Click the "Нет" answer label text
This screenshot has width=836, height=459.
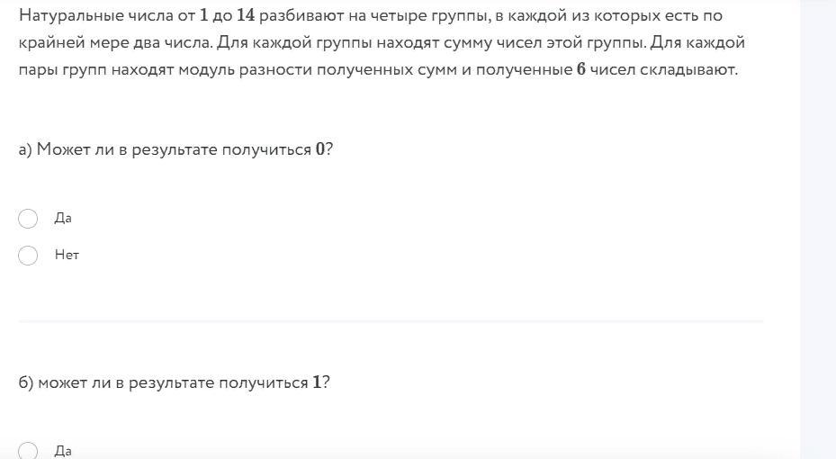[x=67, y=255]
